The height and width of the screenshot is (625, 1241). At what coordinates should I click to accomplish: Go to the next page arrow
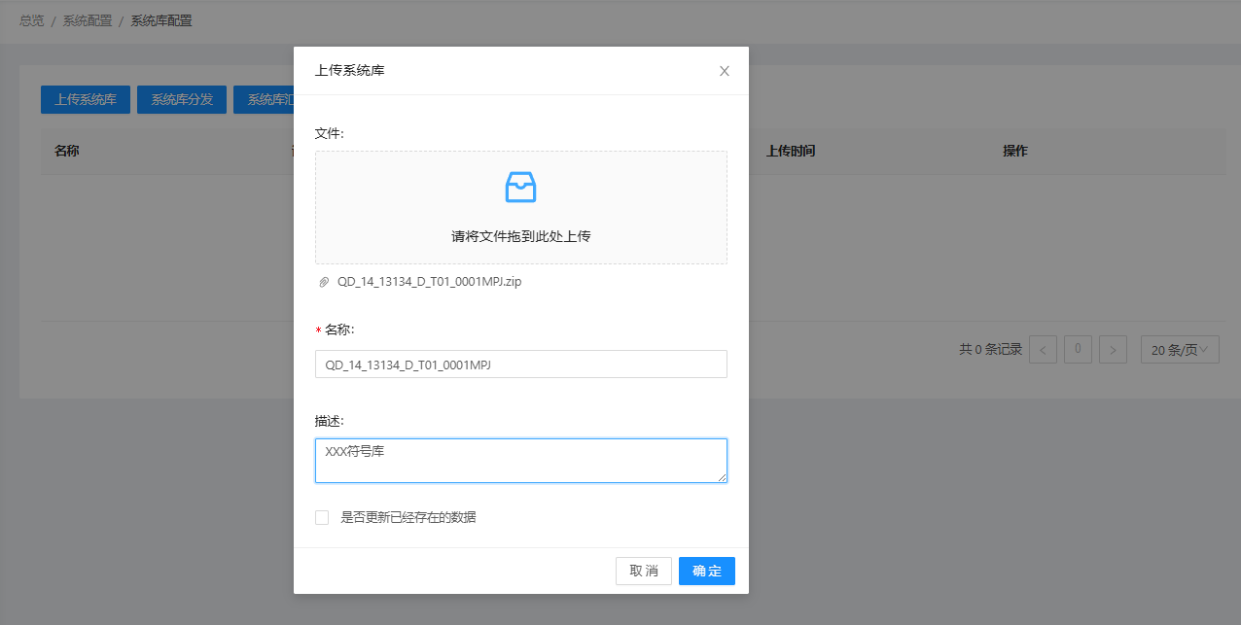pos(1113,350)
